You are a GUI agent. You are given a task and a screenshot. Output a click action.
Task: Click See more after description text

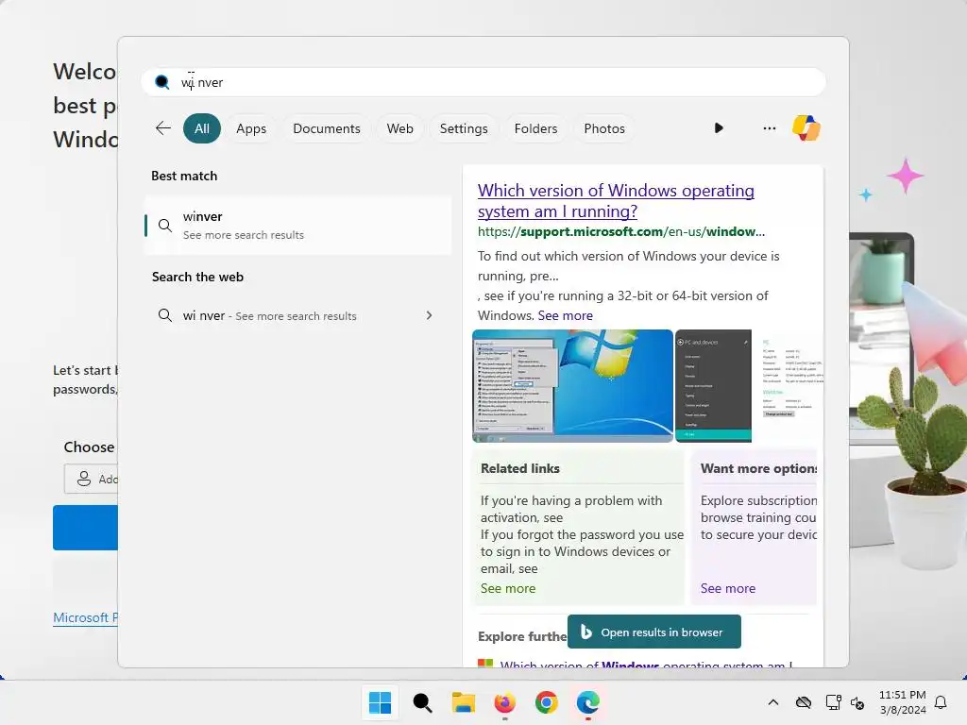[565, 315]
